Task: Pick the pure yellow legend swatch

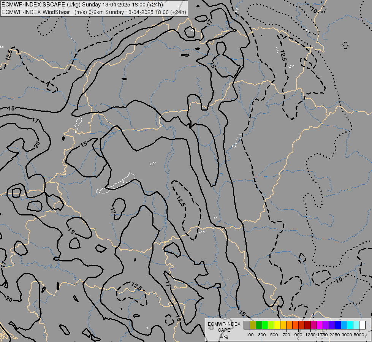Action: [x=277, y=325]
